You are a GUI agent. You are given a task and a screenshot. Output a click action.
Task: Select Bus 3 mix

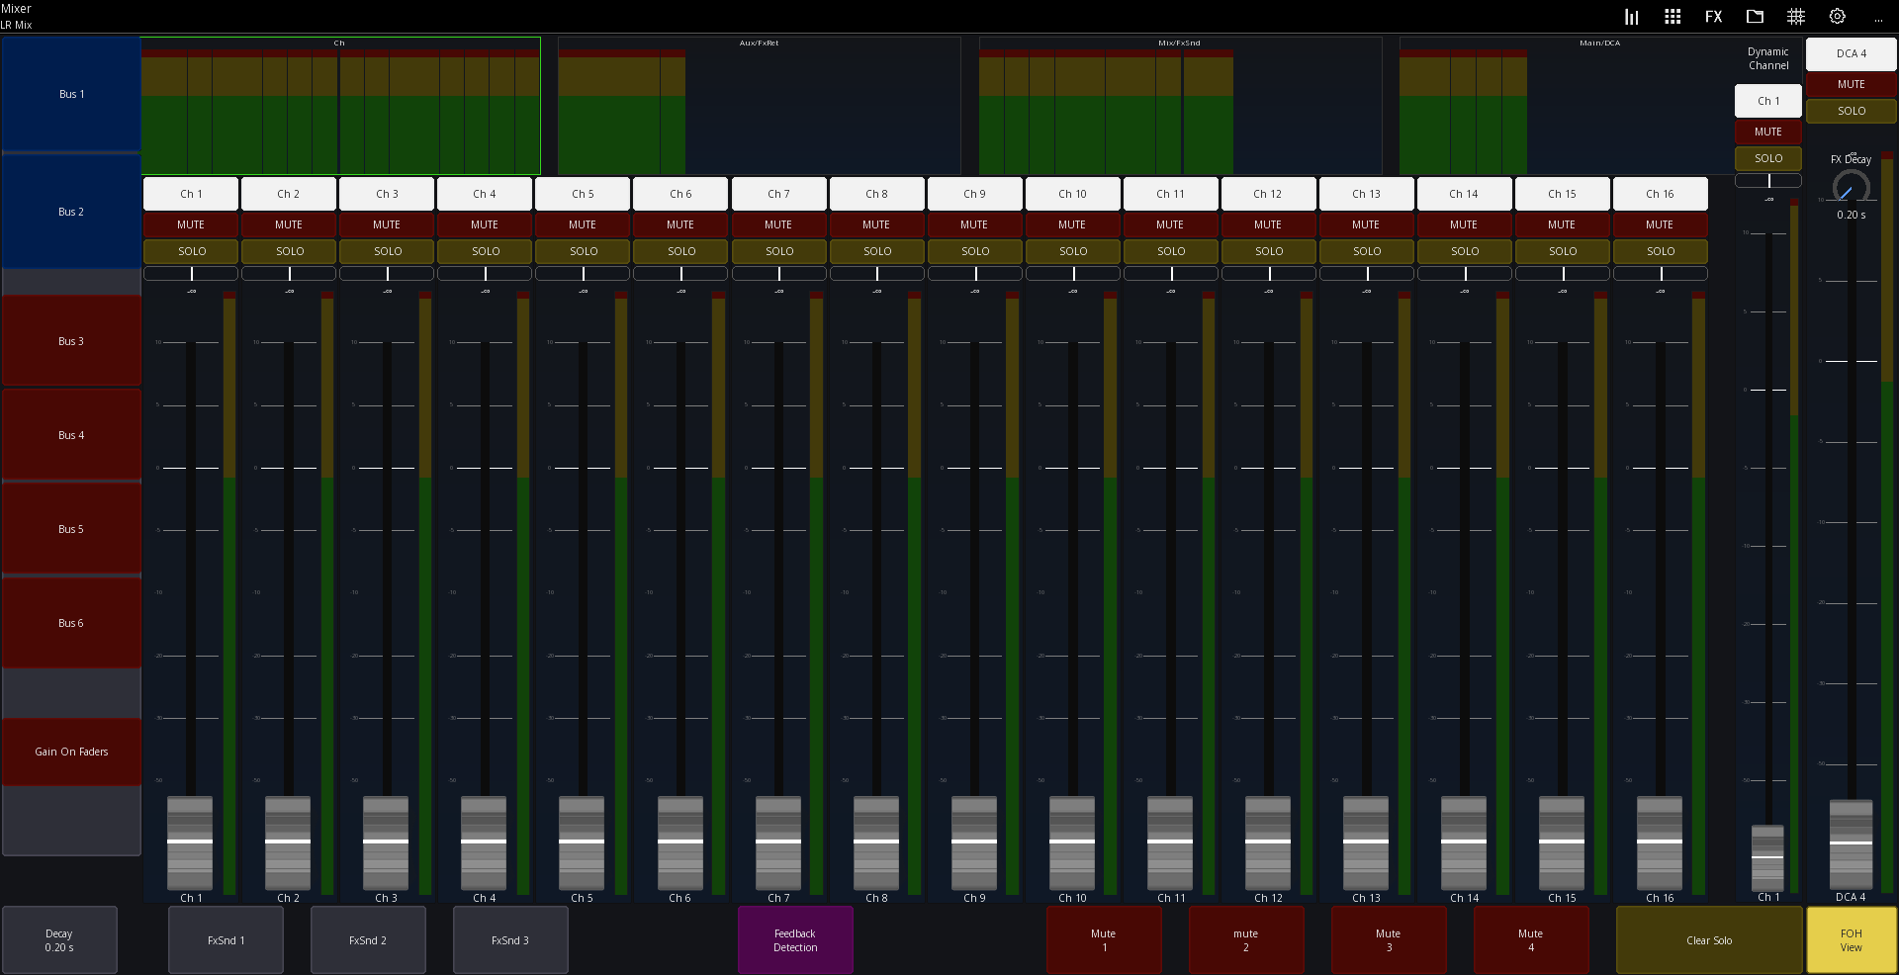[x=71, y=341]
